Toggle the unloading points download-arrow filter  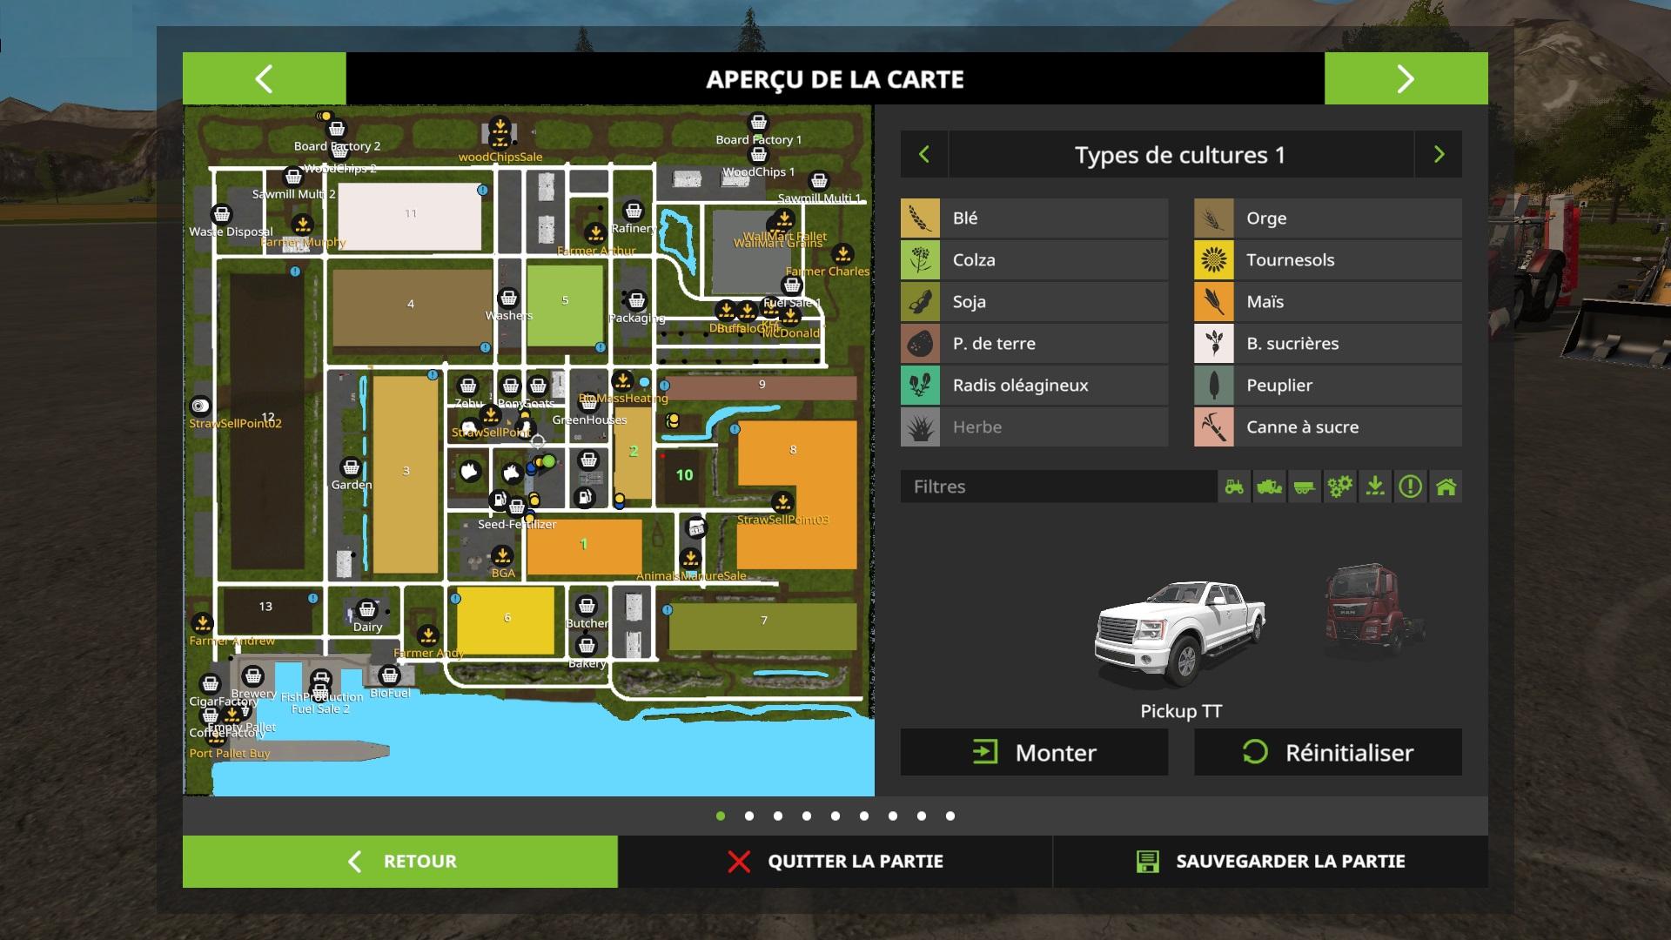[1375, 487]
